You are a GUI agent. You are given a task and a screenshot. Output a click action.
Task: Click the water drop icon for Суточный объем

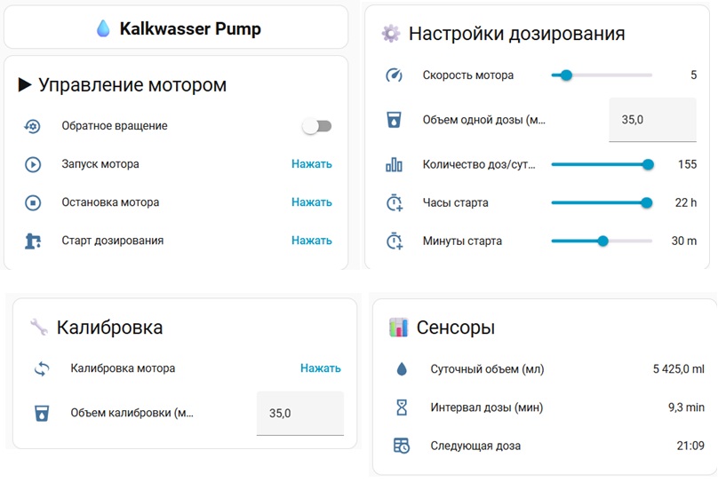[x=402, y=368]
